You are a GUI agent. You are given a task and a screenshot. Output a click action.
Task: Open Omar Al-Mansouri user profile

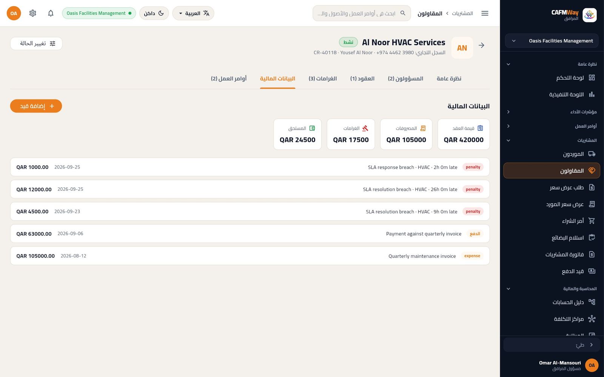568,365
